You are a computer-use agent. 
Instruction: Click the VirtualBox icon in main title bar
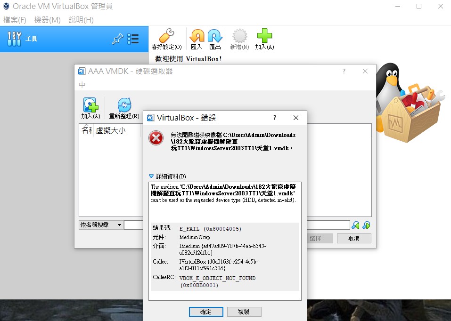pyautogui.click(x=6, y=6)
